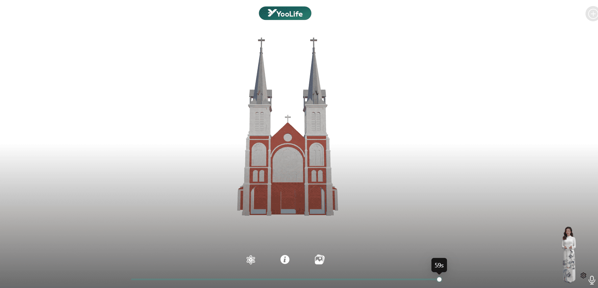Open the image gallery icon
The width and height of the screenshot is (598, 288).
(x=319, y=260)
